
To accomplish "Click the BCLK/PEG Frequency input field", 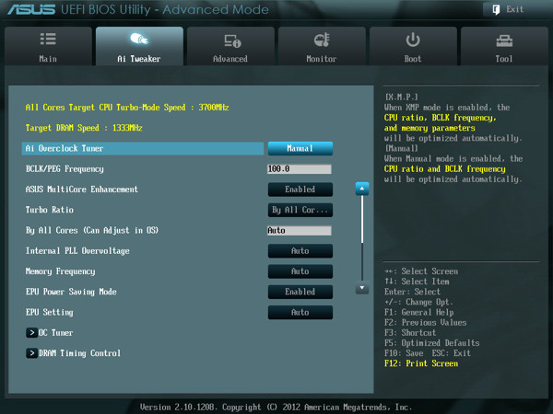I will pyautogui.click(x=299, y=169).
